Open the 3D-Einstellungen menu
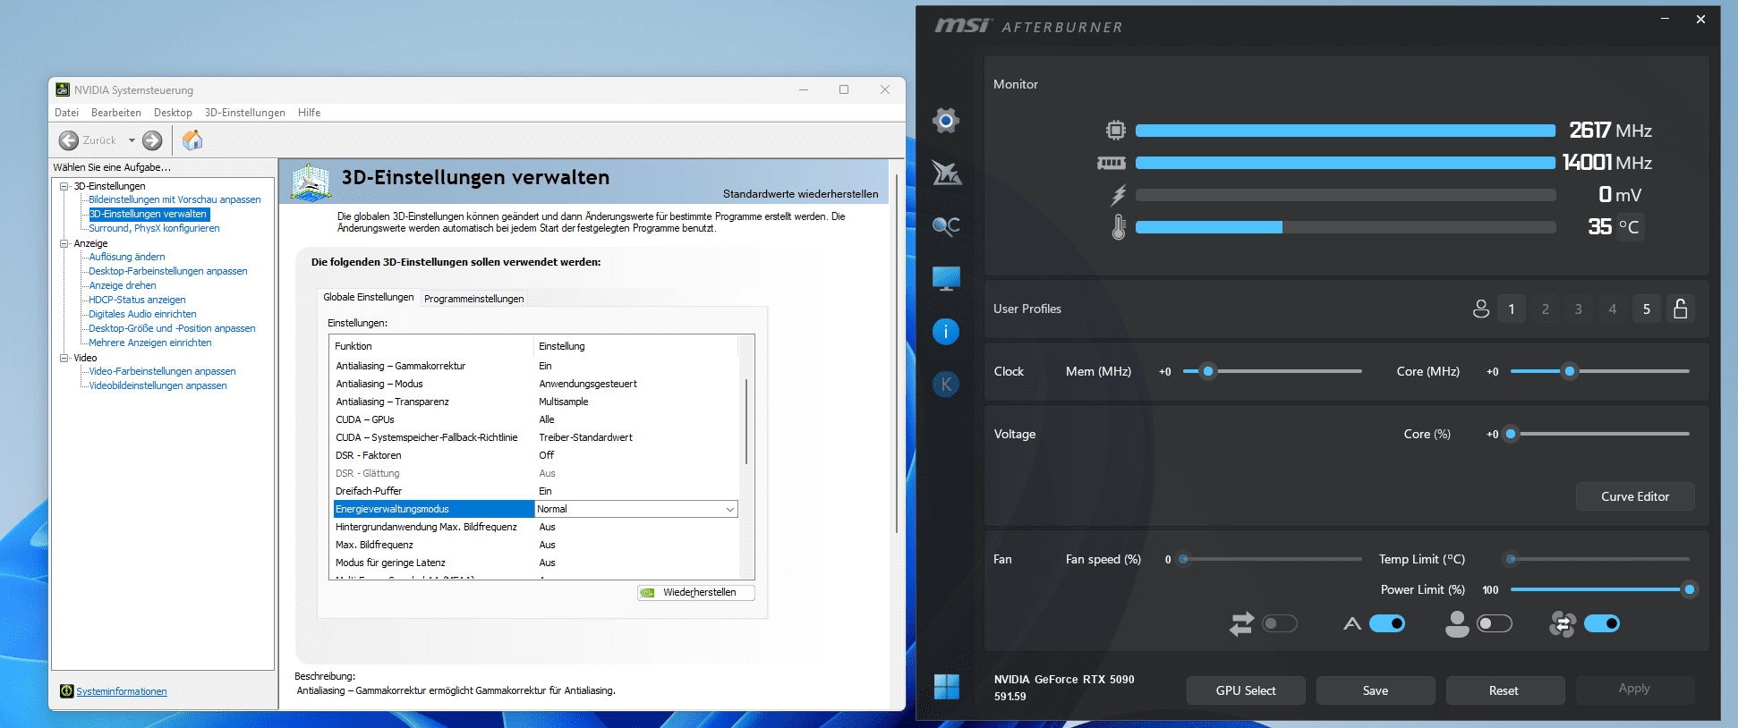Screen dimensions: 1738x728 pos(245,113)
